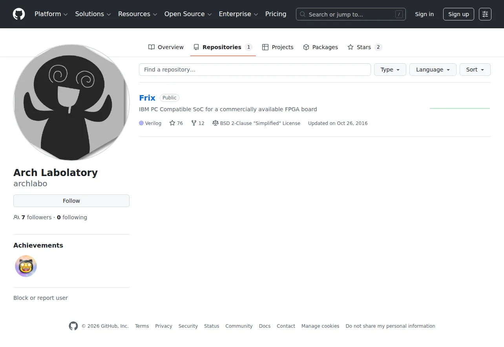Expand the Enterprise menu

click(x=238, y=14)
